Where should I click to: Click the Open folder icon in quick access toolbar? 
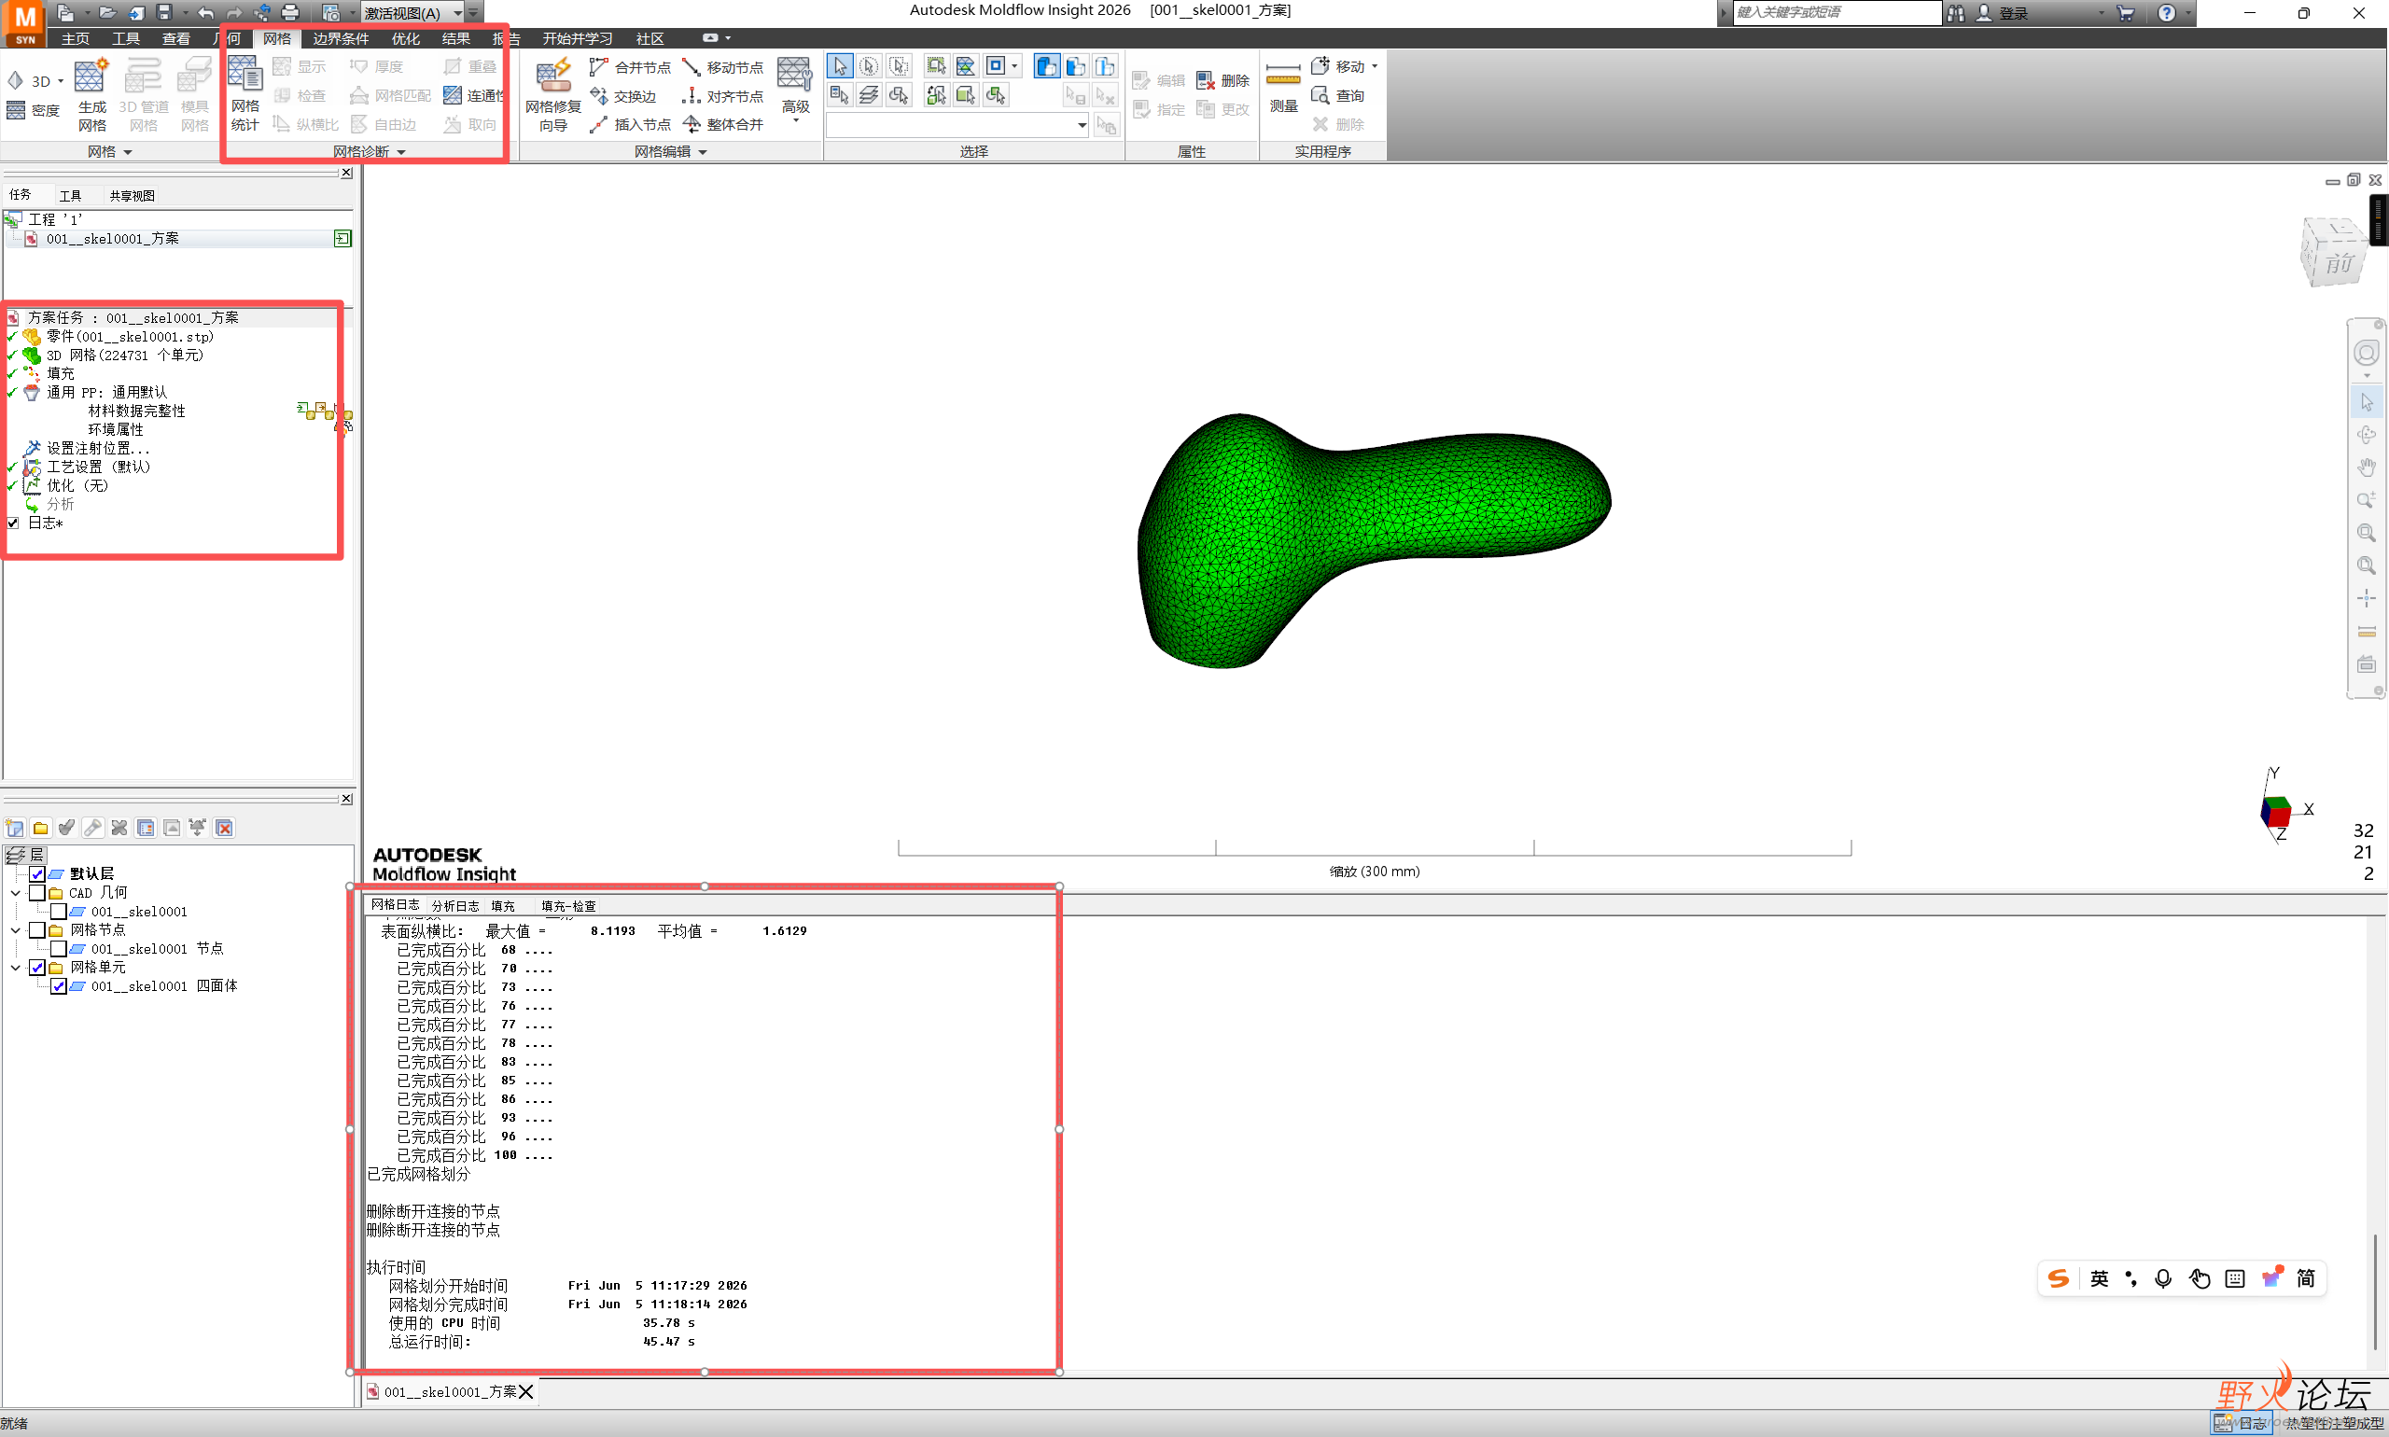click(x=106, y=12)
